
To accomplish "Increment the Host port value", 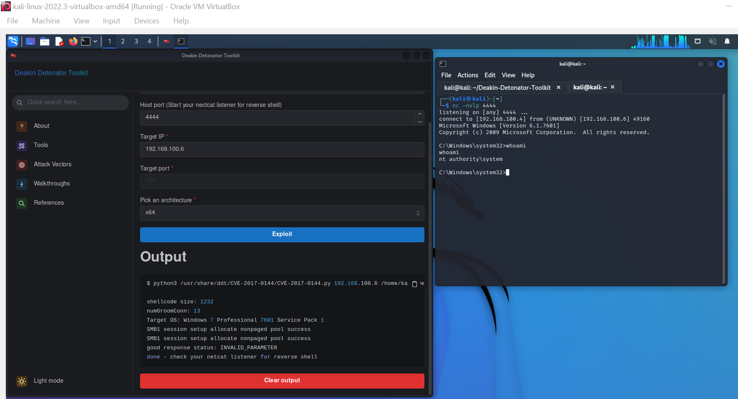I will click(420, 114).
